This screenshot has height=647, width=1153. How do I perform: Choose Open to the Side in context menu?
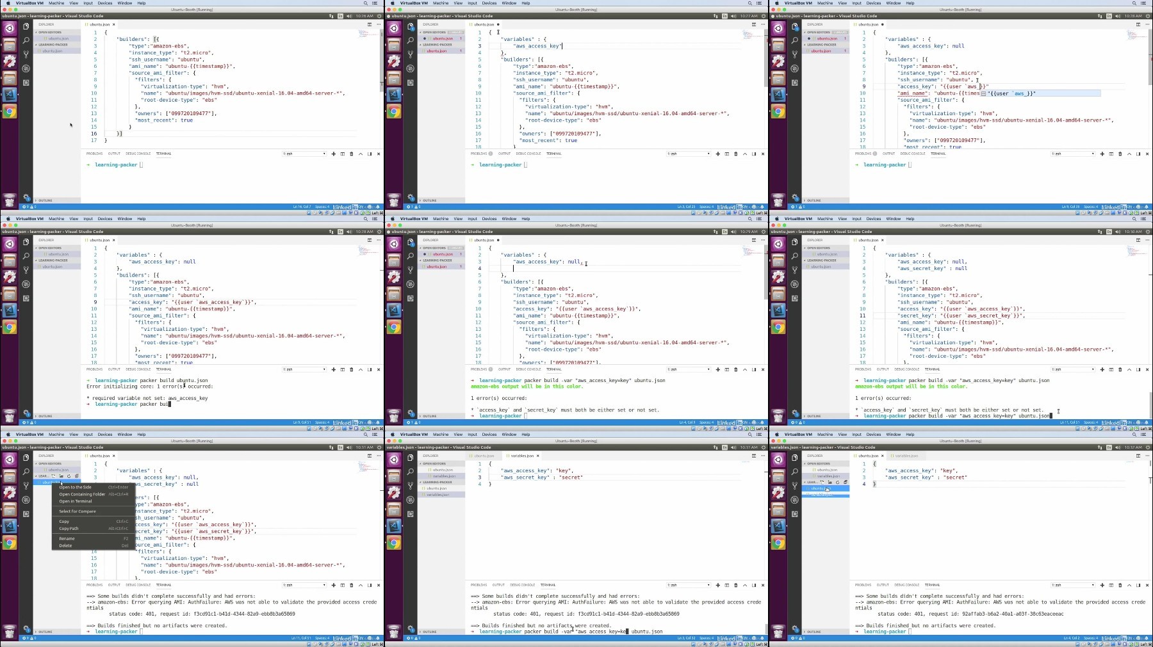click(x=94, y=487)
